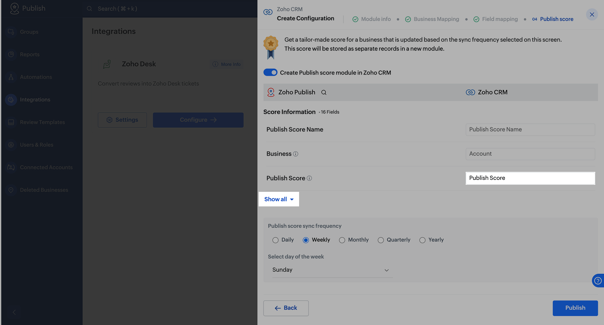Image resolution: width=604 pixels, height=325 pixels.
Task: Click the 'Select day of the week' label
Action: click(296, 257)
